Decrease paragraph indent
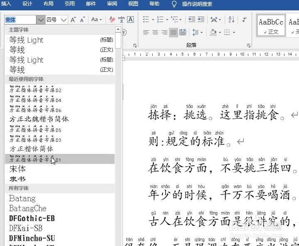This screenshot has height=246, width=299. point(191,19)
